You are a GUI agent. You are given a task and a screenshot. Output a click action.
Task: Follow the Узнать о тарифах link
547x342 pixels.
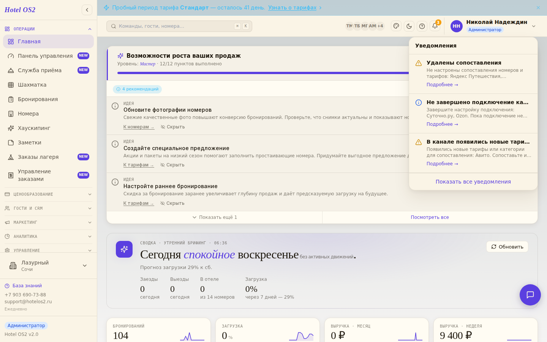coord(292,8)
